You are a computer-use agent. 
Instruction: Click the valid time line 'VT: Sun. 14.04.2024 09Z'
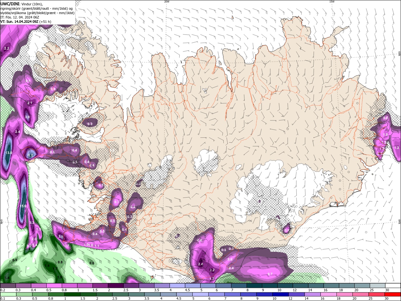tap(19, 22)
